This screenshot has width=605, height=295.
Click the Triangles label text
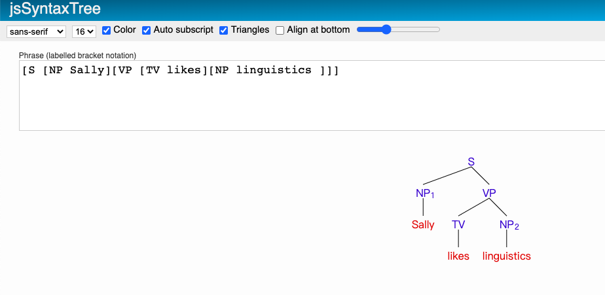250,29
